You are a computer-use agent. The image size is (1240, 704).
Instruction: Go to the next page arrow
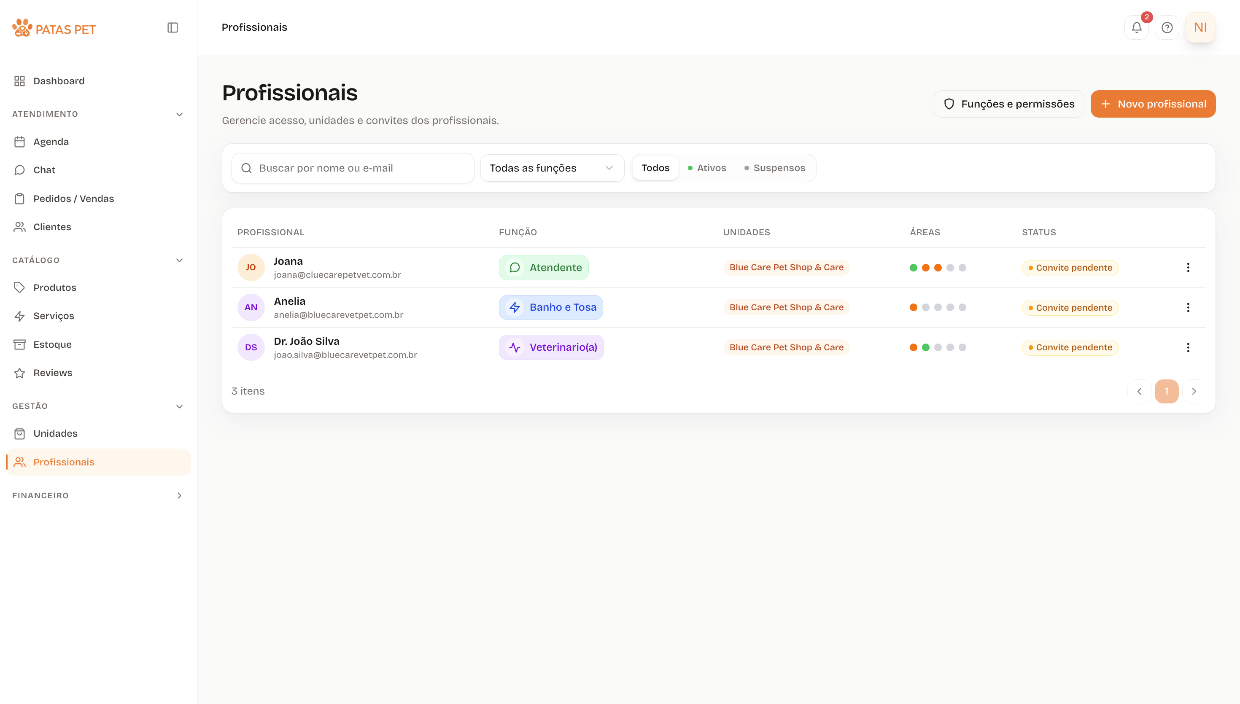point(1194,391)
